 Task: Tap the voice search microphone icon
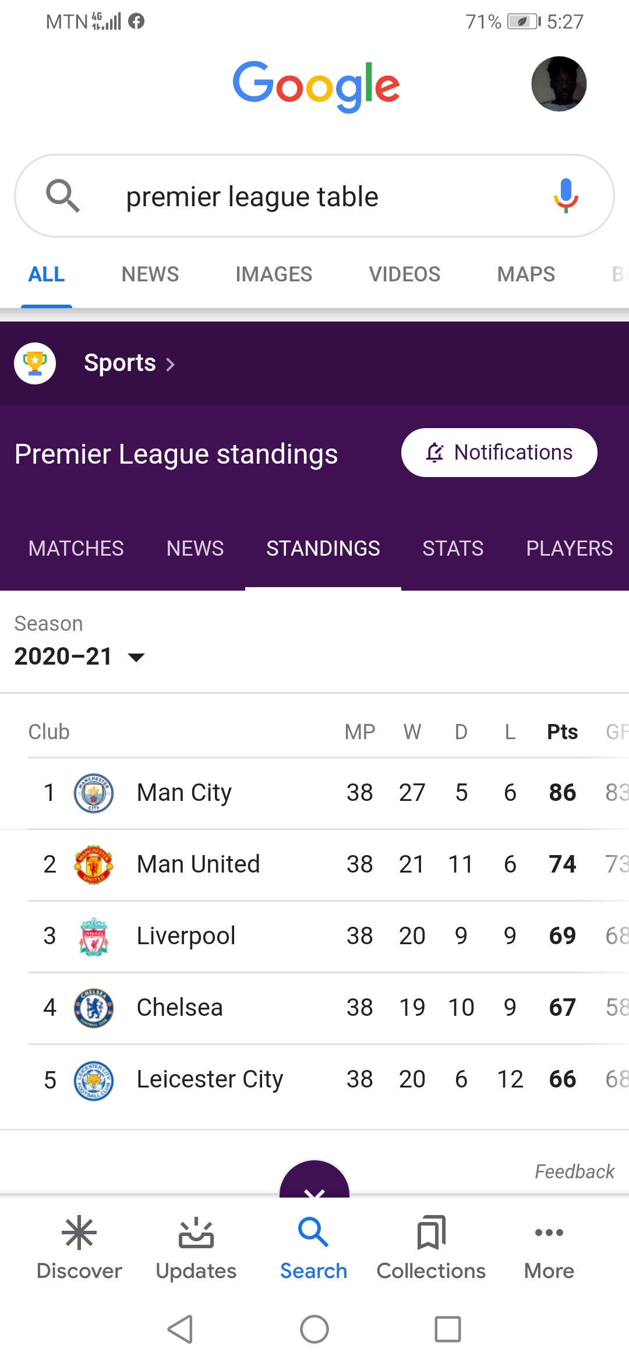(x=565, y=196)
